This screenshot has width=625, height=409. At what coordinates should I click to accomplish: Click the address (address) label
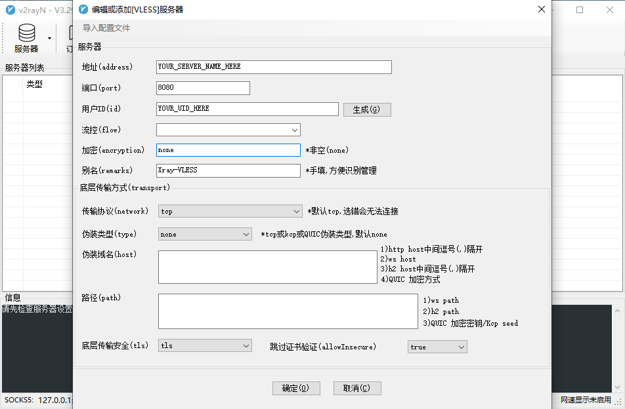pyautogui.click(x=107, y=67)
